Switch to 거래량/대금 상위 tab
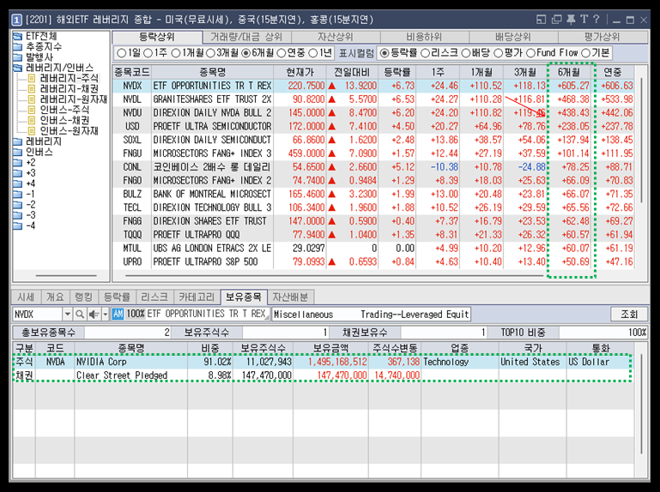The image size is (660, 492). [x=246, y=37]
